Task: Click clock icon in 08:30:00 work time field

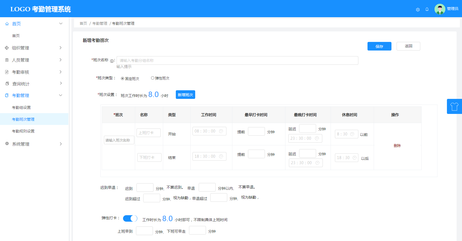Action: [221, 131]
